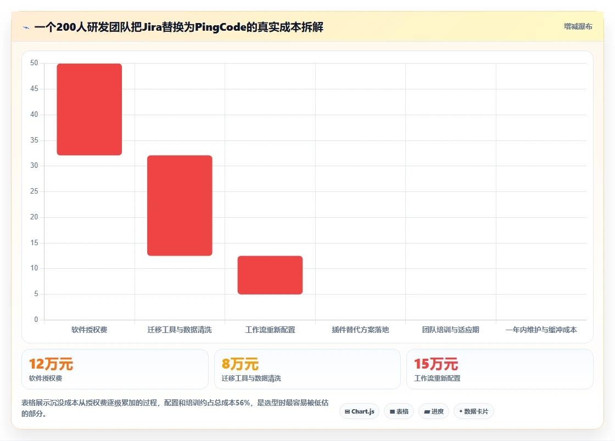Click y-axis value 40

[x=34, y=114]
